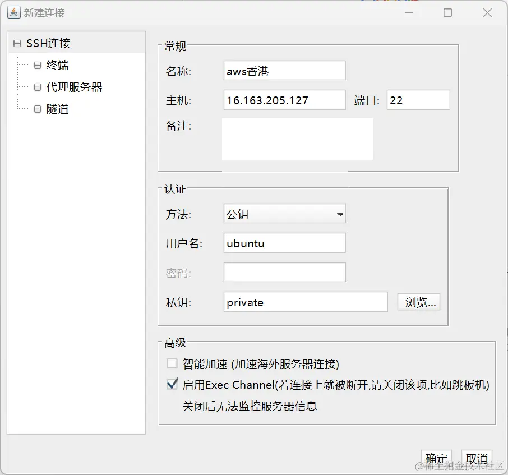Click inside the 备注 notes text area
508x475 pixels.
pyautogui.click(x=297, y=139)
